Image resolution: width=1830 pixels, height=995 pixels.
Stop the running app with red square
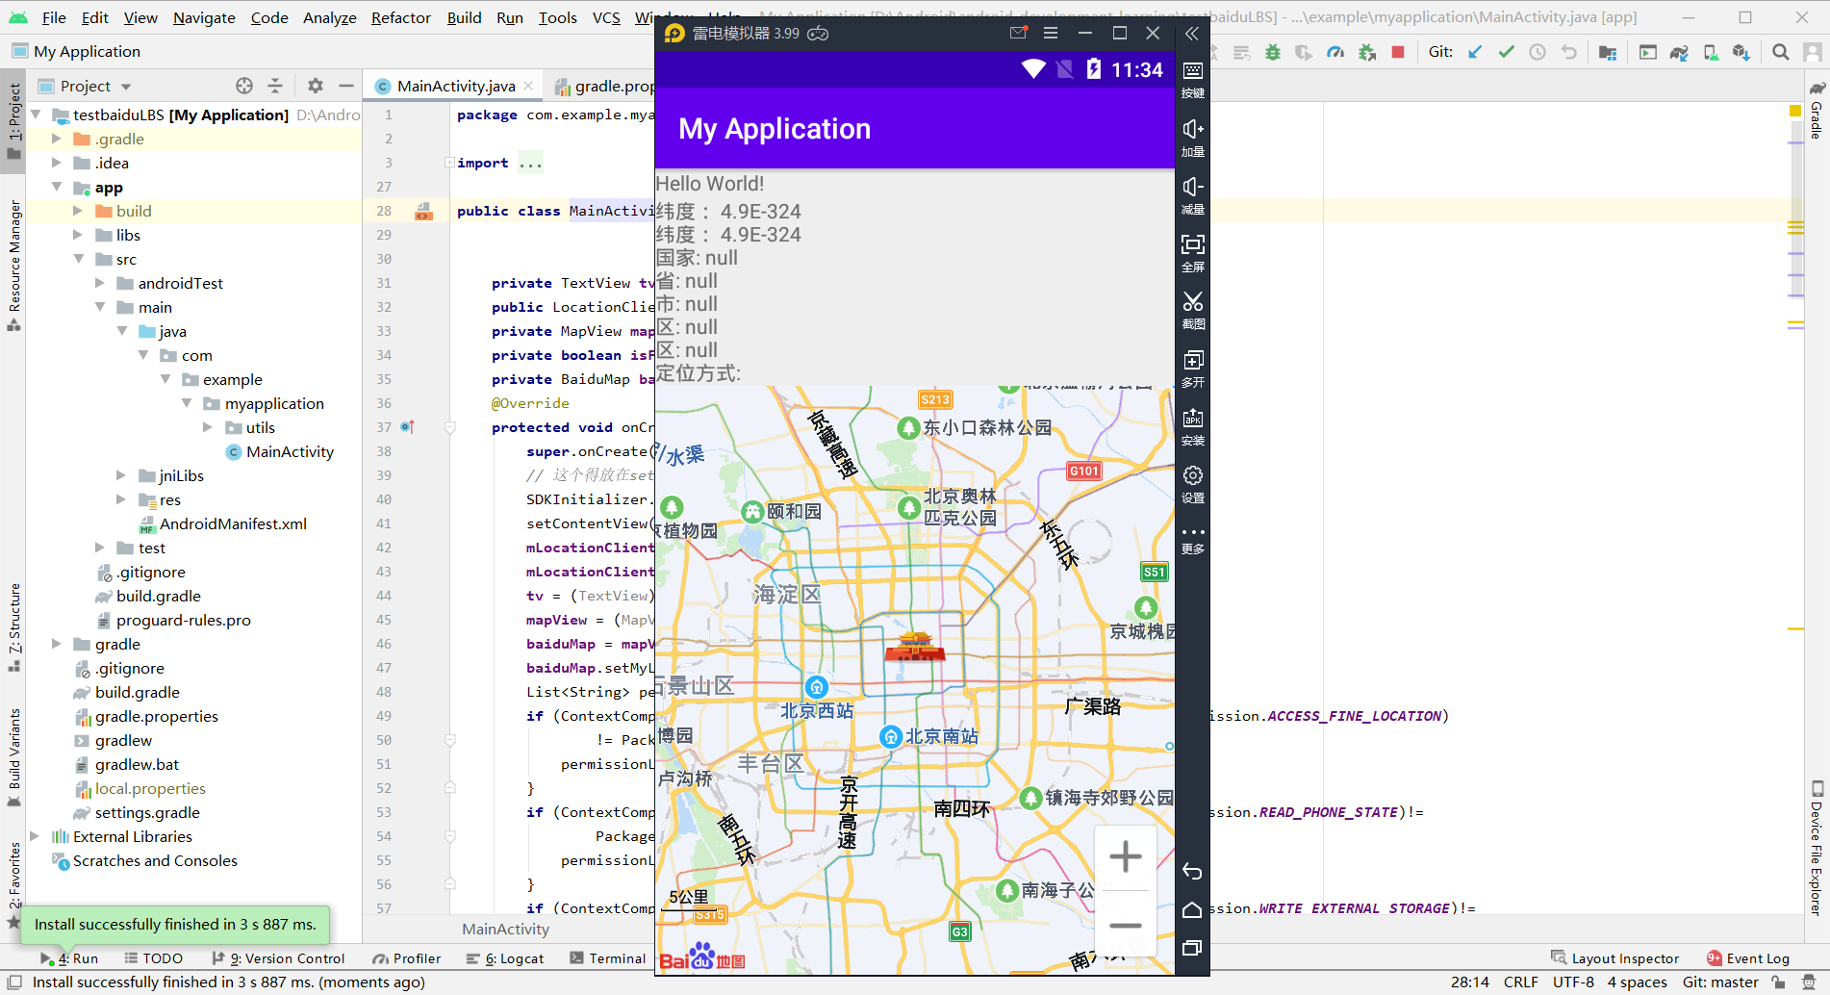(1398, 52)
